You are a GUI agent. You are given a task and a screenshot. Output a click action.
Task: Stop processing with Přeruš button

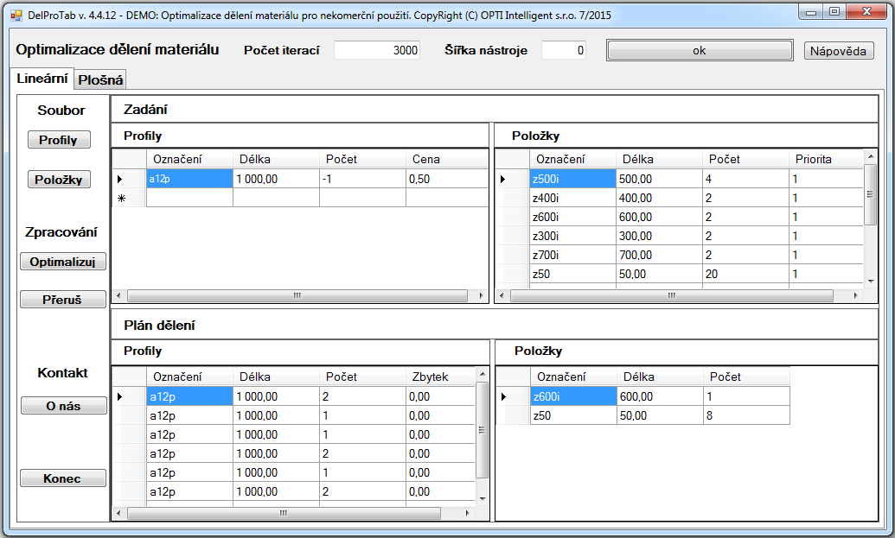pos(62,300)
